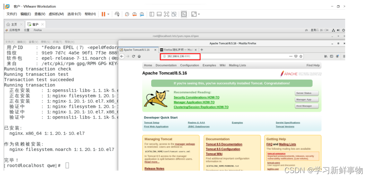Open the page actions three-dot menu in the URL bar
The width and height of the screenshot is (369, 178).
point(291,56)
